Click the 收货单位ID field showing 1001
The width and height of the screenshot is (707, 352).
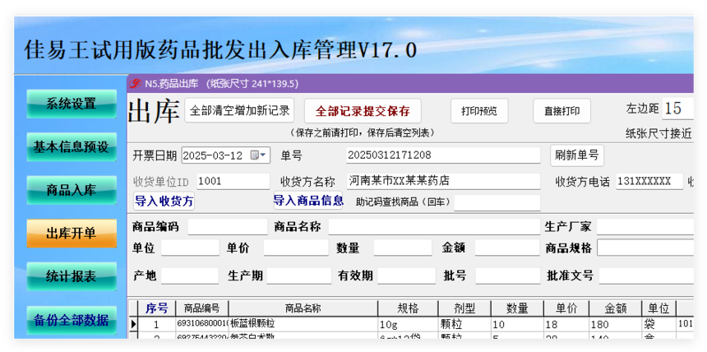click(x=233, y=182)
